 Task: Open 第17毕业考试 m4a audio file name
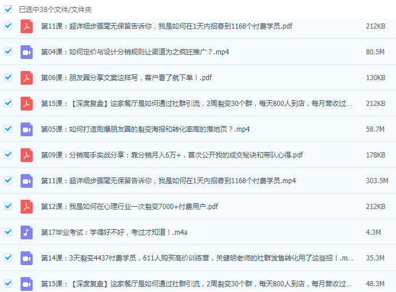click(x=114, y=232)
